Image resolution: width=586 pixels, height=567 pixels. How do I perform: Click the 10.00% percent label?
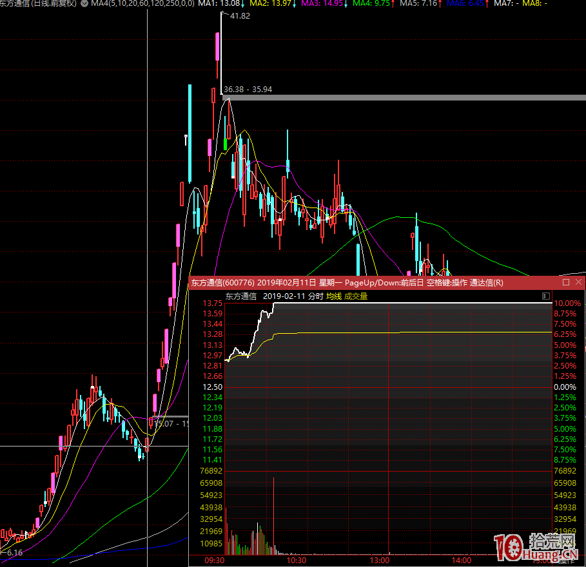567,303
